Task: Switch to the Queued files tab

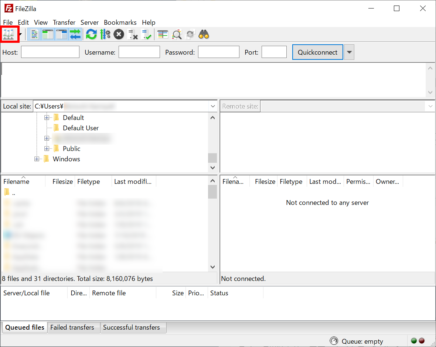Action: [x=25, y=327]
